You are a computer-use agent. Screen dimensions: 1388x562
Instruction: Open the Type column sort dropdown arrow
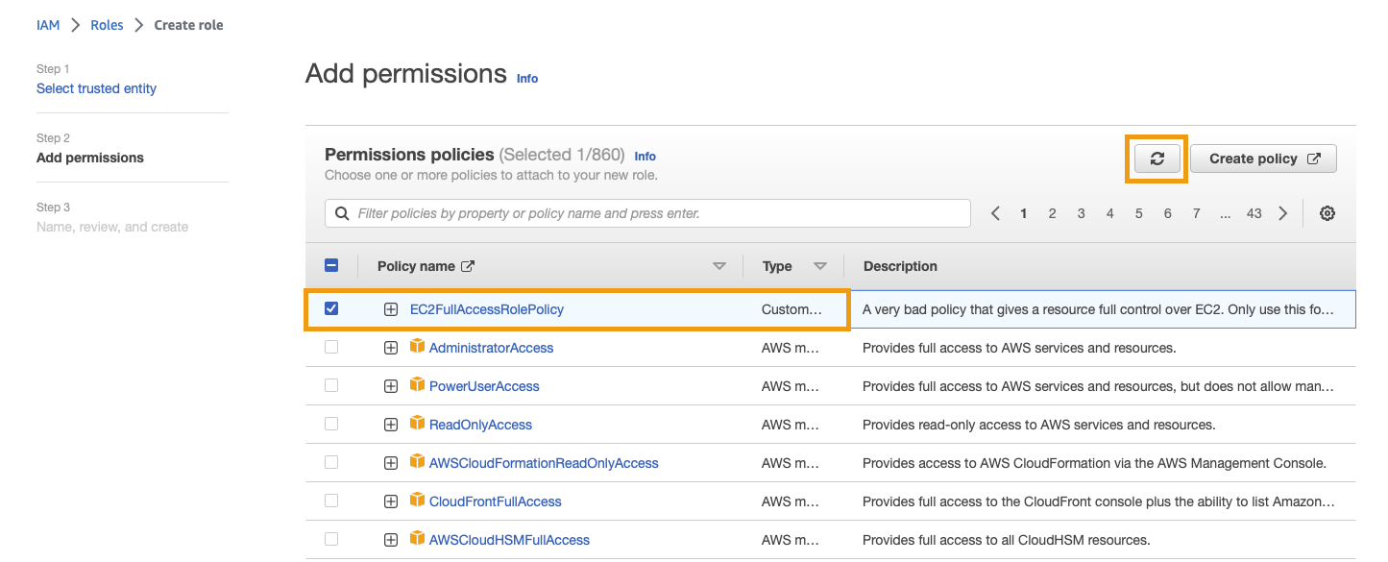pyautogui.click(x=819, y=266)
